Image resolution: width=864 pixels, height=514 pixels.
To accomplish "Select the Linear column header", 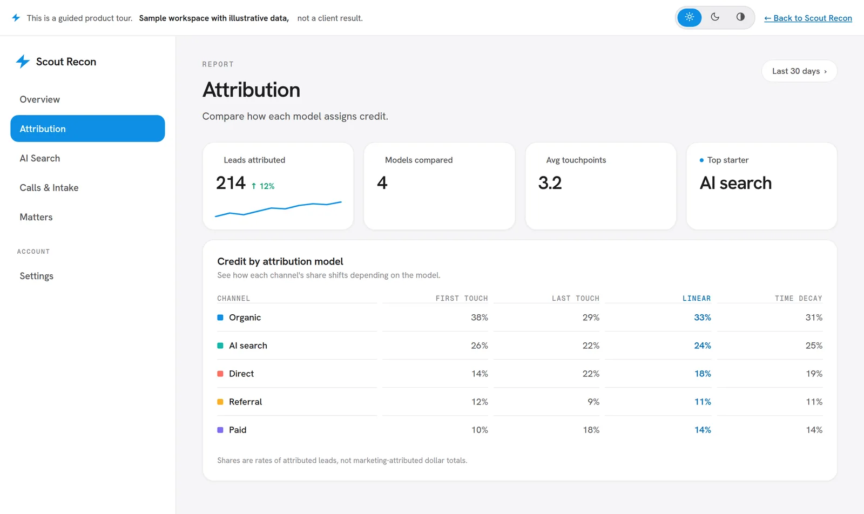I will (697, 298).
